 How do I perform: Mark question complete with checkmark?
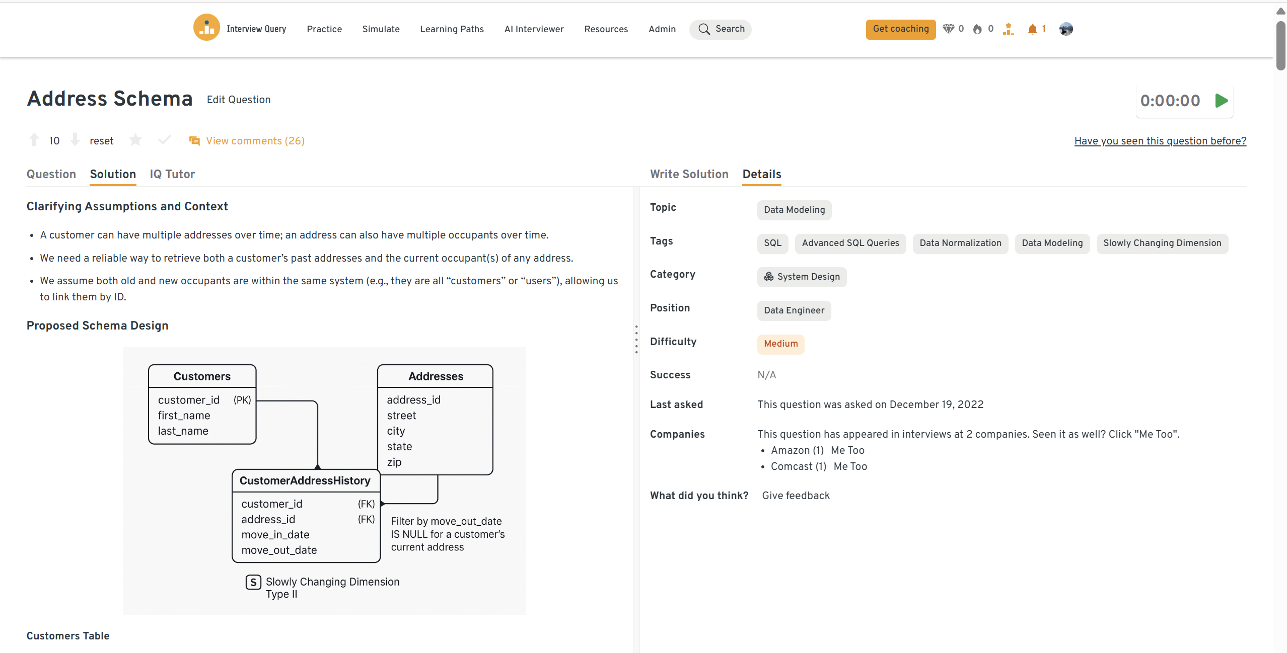pos(164,140)
